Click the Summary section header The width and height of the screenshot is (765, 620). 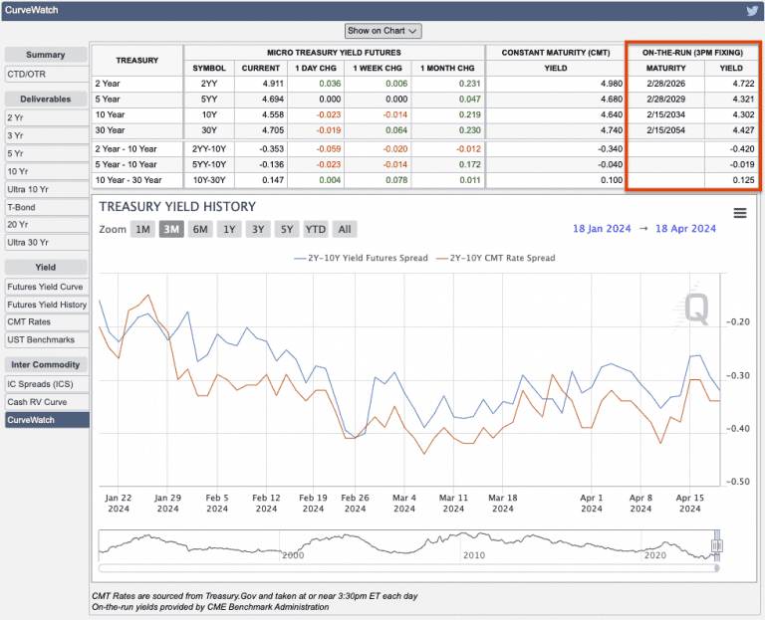point(46,55)
